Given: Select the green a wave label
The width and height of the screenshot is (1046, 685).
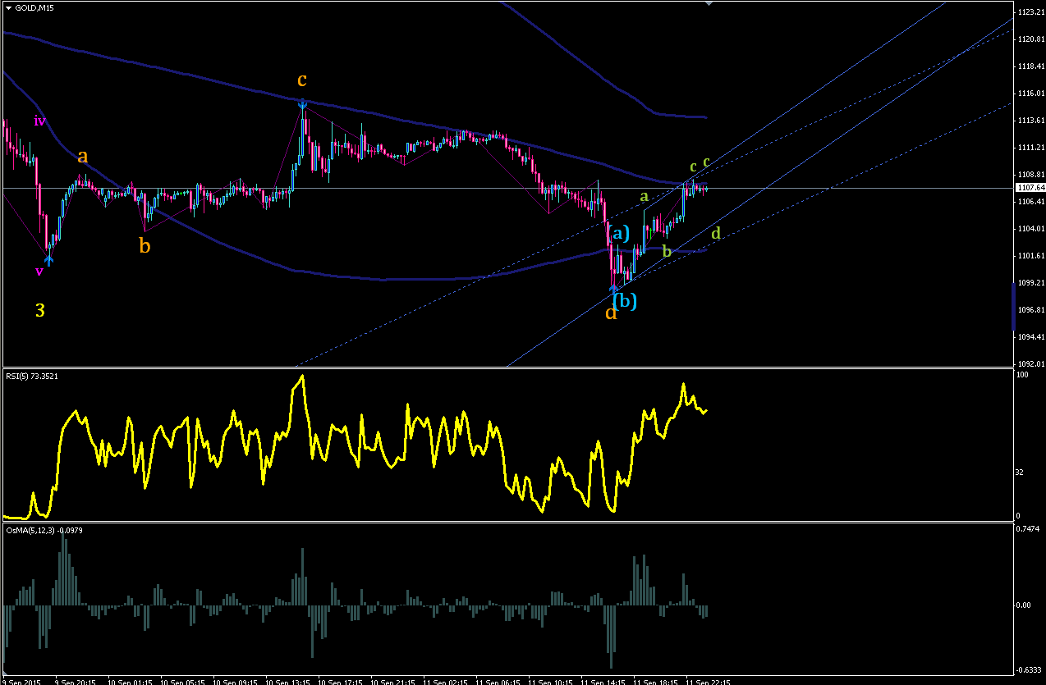Looking at the screenshot, I should point(645,197).
